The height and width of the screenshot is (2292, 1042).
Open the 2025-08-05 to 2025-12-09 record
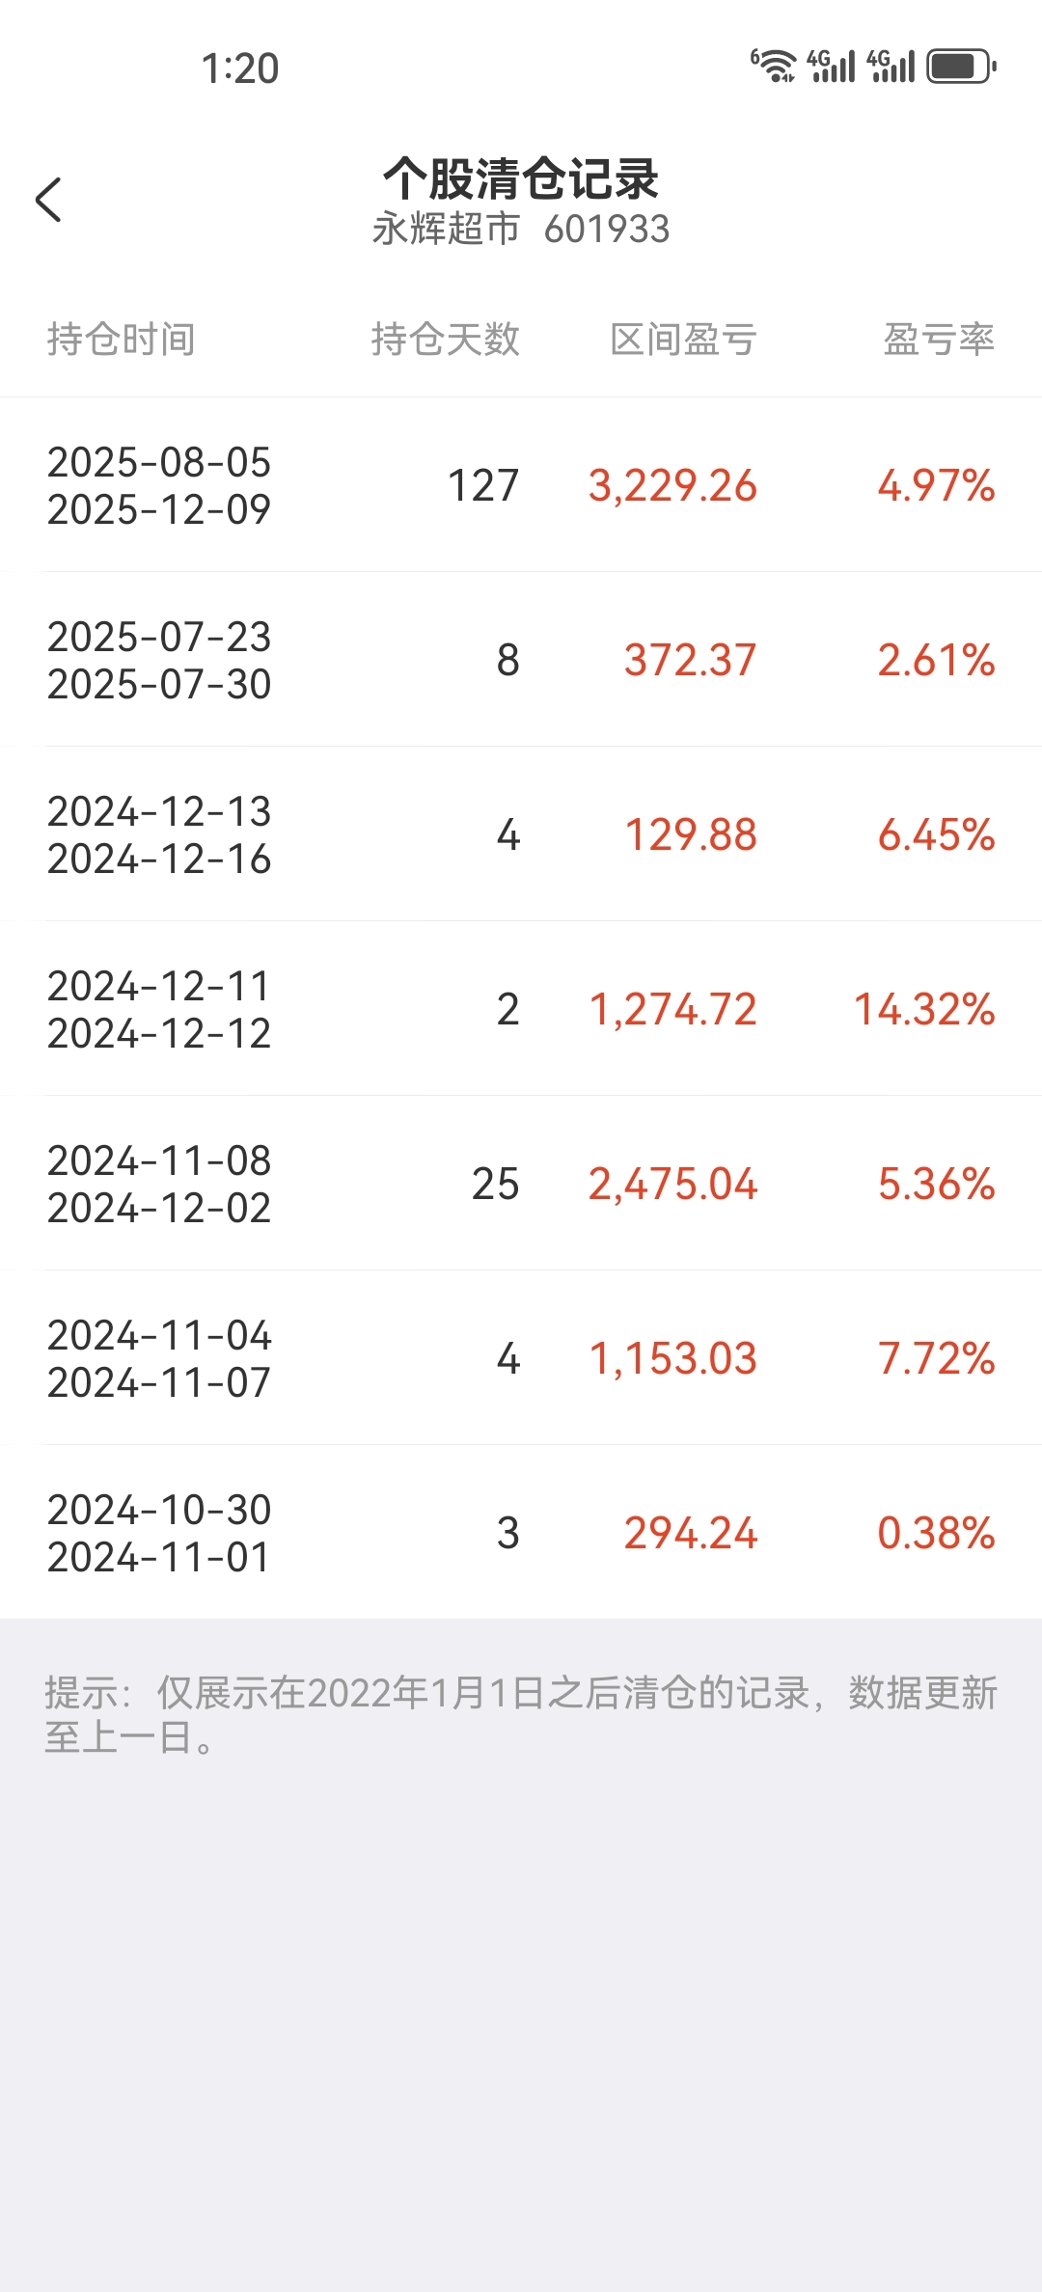tap(521, 485)
